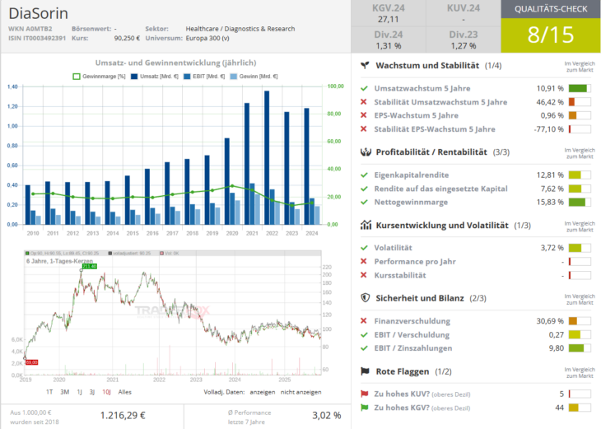The width and height of the screenshot is (601, 429).
Task: Select the 3M chart timeframe
Action: pyautogui.click(x=65, y=392)
